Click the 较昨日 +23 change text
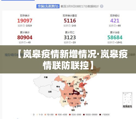The width and height of the screenshot is (136, 119). click(x=70, y=42)
